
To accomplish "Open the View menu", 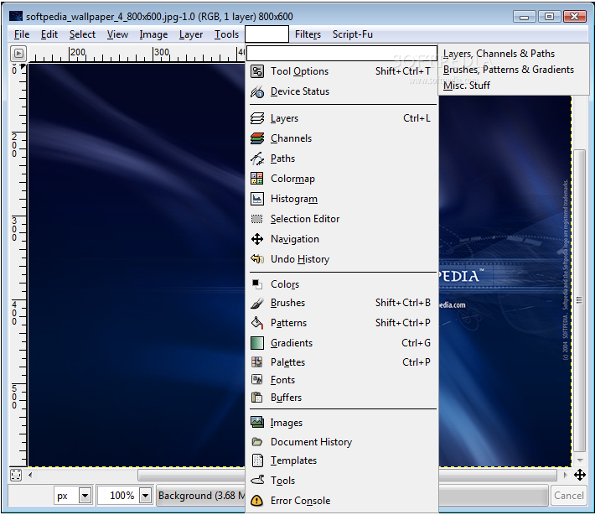I will pyautogui.click(x=117, y=34).
